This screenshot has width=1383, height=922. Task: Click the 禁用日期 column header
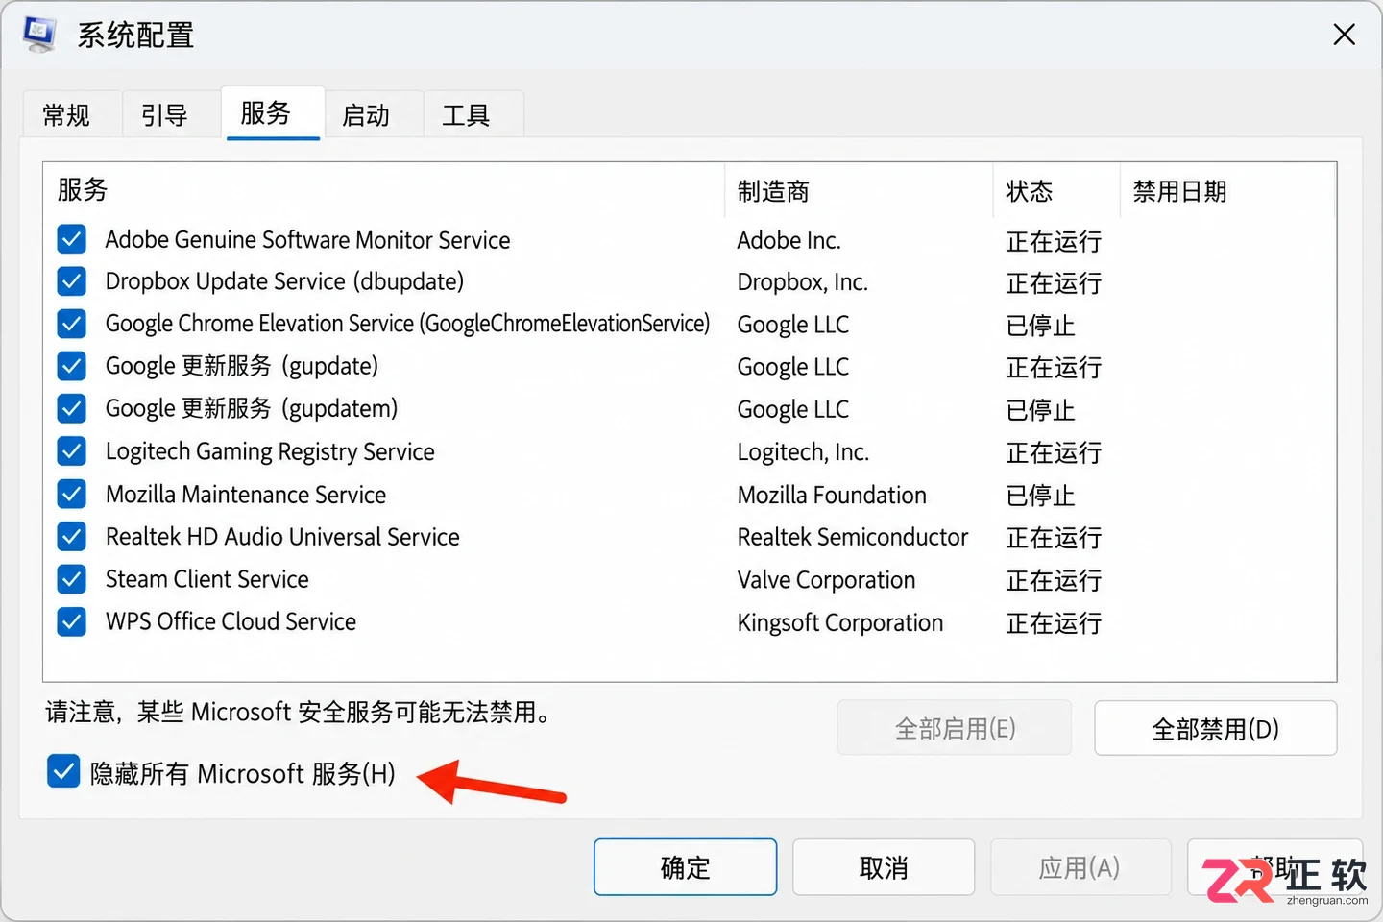pos(1227,190)
